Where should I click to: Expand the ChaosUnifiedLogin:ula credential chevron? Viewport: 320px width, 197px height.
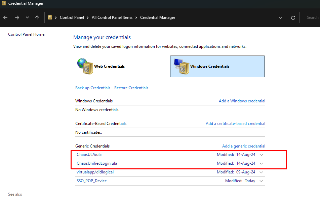click(262, 163)
